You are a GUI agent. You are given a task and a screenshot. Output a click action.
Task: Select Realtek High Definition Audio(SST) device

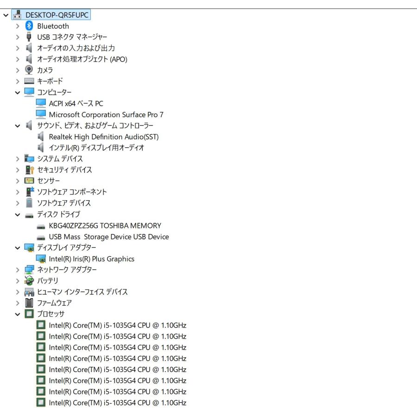pyautogui.click(x=104, y=137)
